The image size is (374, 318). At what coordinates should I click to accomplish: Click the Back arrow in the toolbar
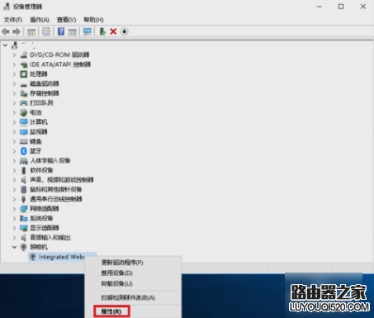(x=6, y=31)
